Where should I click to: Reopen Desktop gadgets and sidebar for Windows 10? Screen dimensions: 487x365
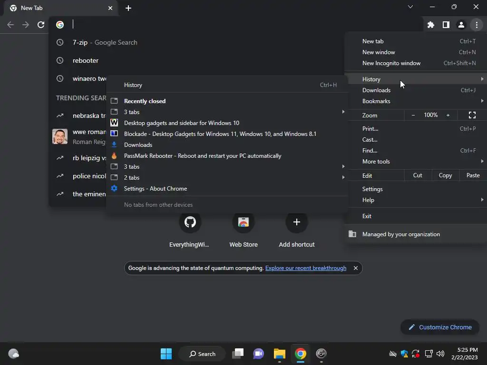point(227,123)
